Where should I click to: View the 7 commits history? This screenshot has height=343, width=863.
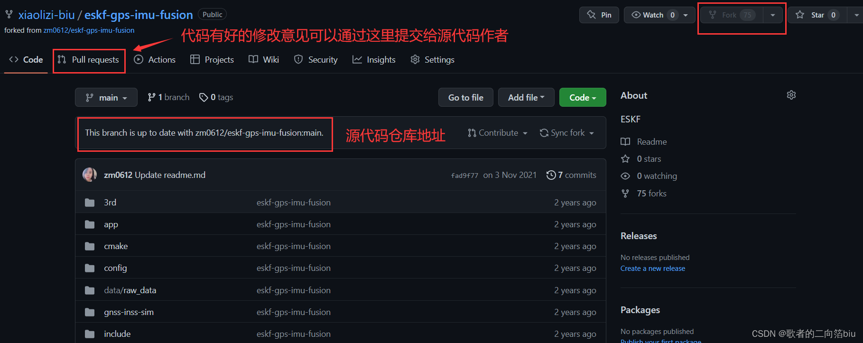click(x=571, y=175)
